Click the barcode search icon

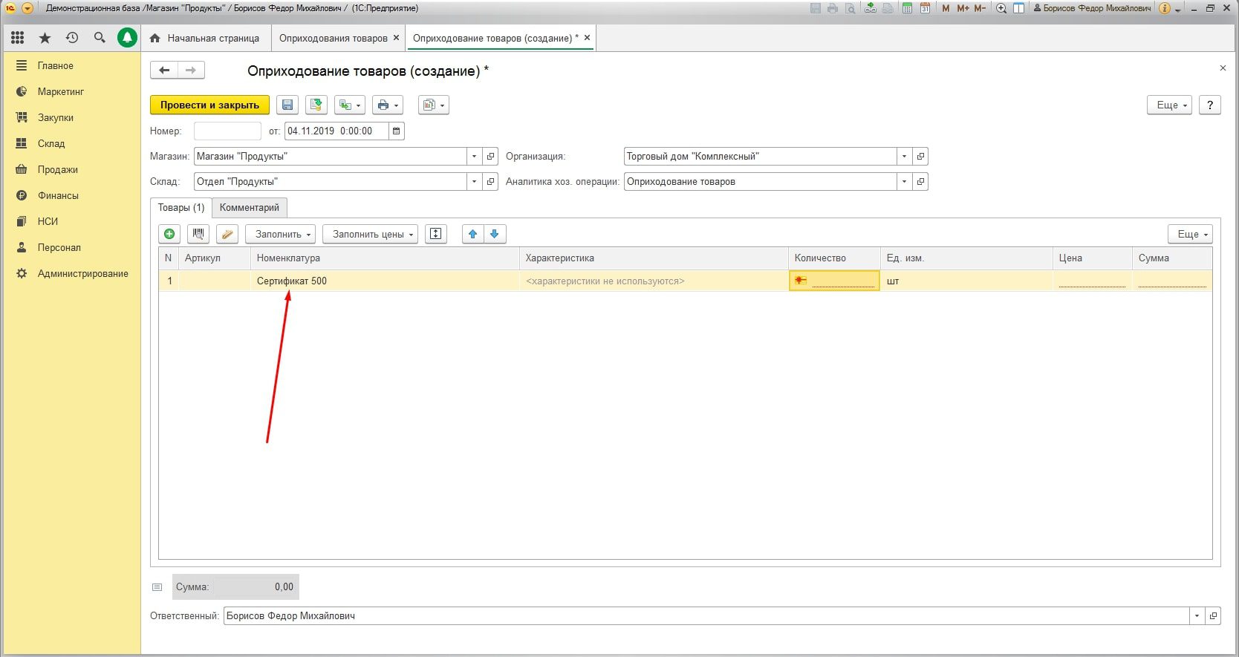198,234
